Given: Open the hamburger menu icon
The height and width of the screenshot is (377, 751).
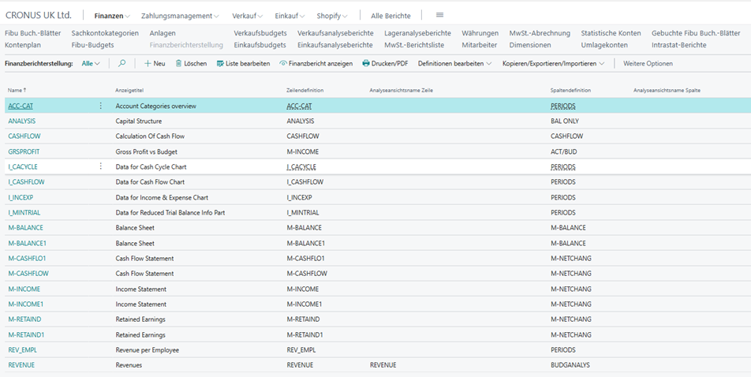Looking at the screenshot, I should coord(439,15).
